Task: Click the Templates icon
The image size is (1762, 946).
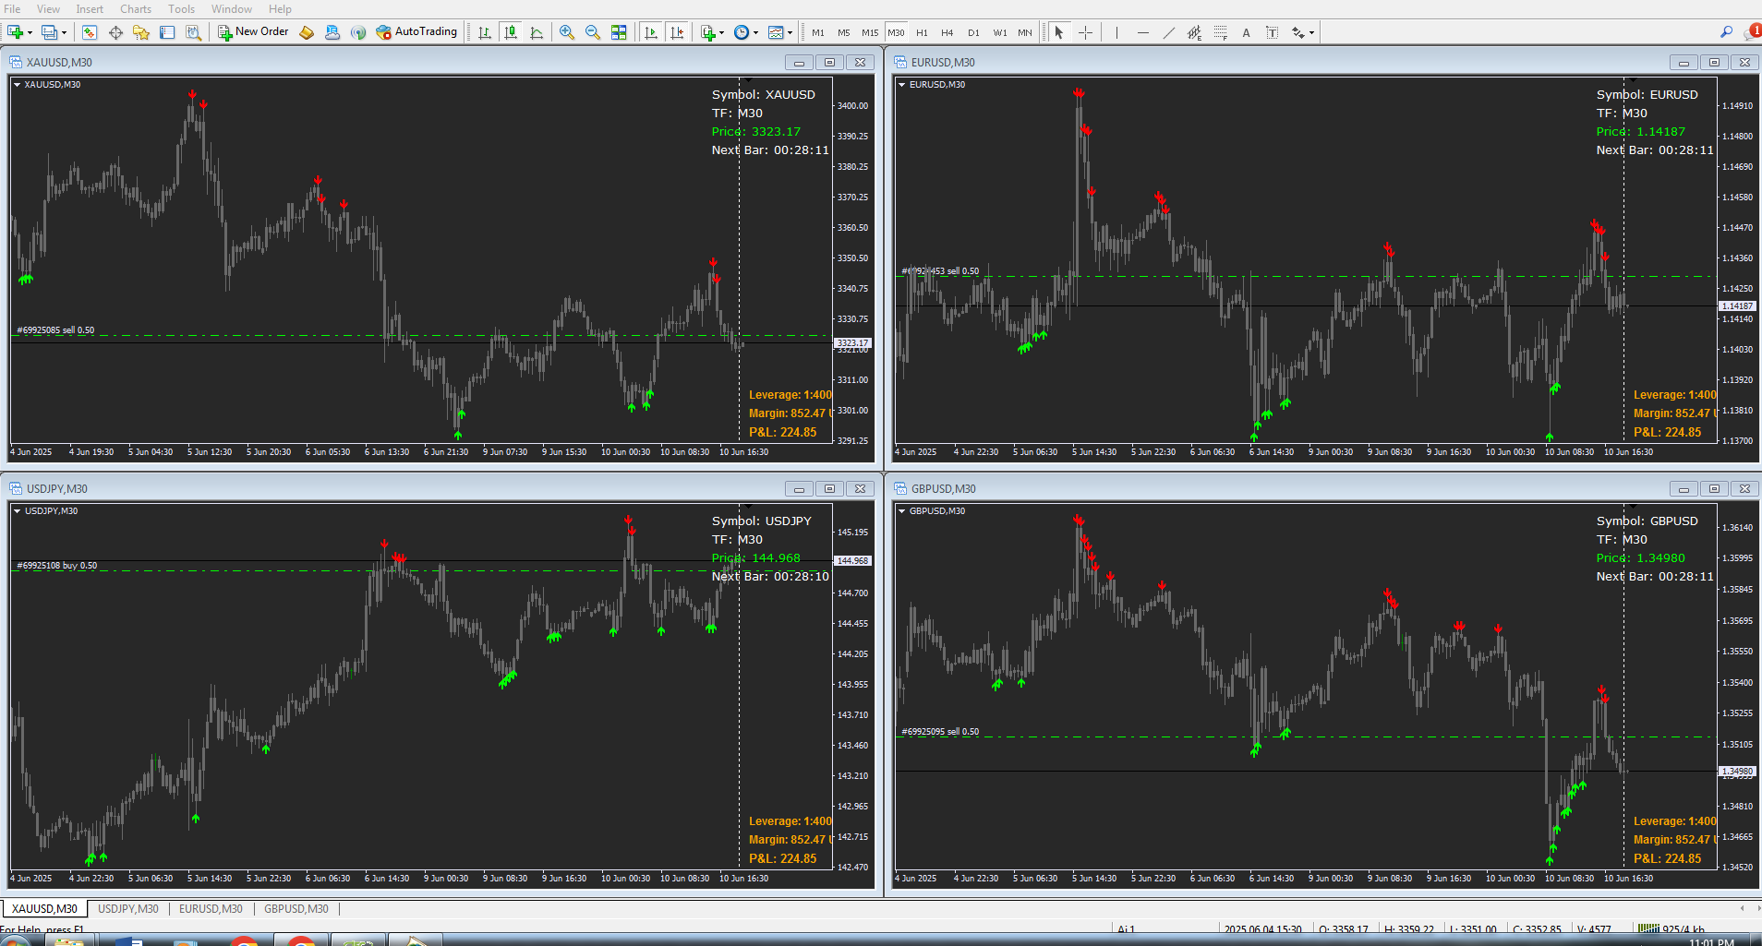Action: 776,32
